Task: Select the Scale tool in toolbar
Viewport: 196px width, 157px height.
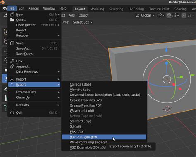Action: pyautogui.click(x=5, y=69)
